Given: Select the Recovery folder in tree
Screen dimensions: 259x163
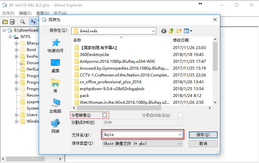Looking at the screenshot, I should tap(30, 95).
